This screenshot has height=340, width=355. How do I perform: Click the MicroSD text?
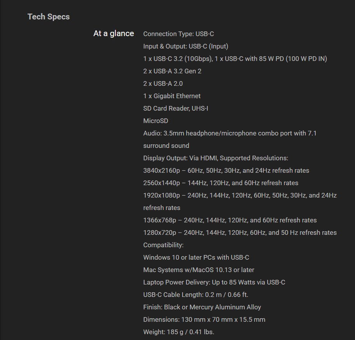pyautogui.click(x=155, y=121)
